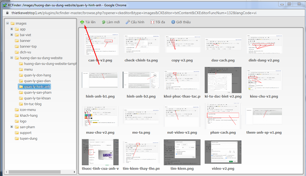Open Giới thiệu info icon
306x176 pixels.
[173, 22]
